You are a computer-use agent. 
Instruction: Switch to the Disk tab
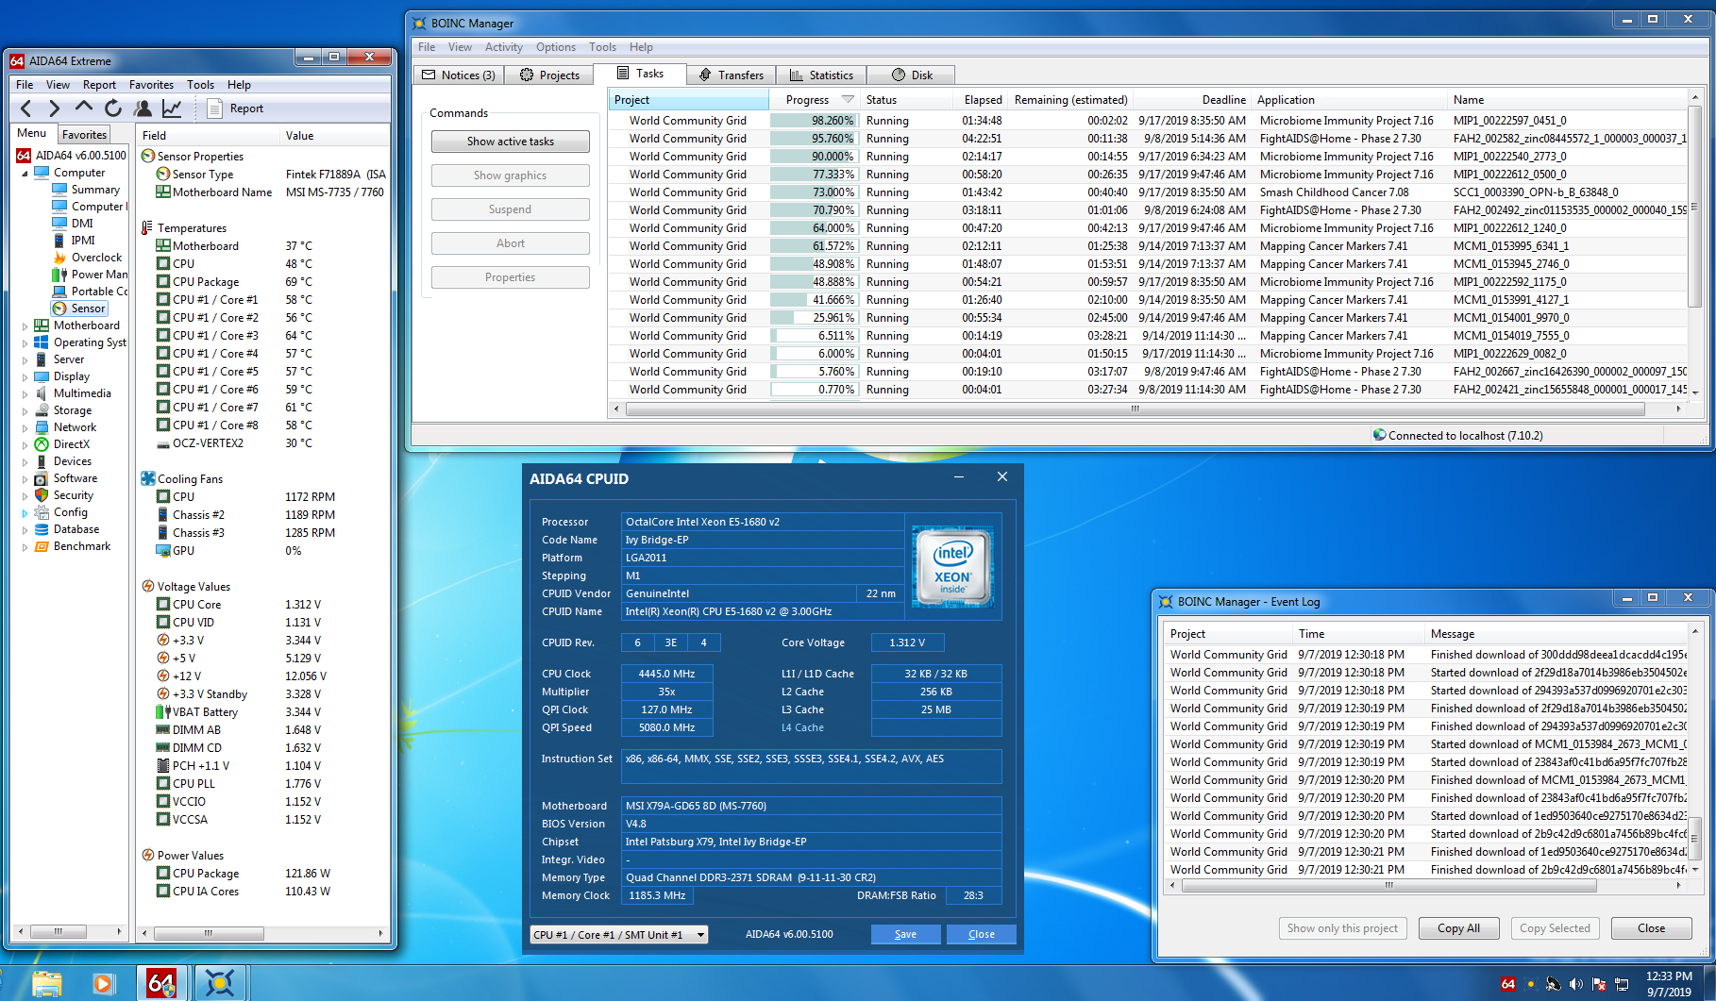point(911,75)
